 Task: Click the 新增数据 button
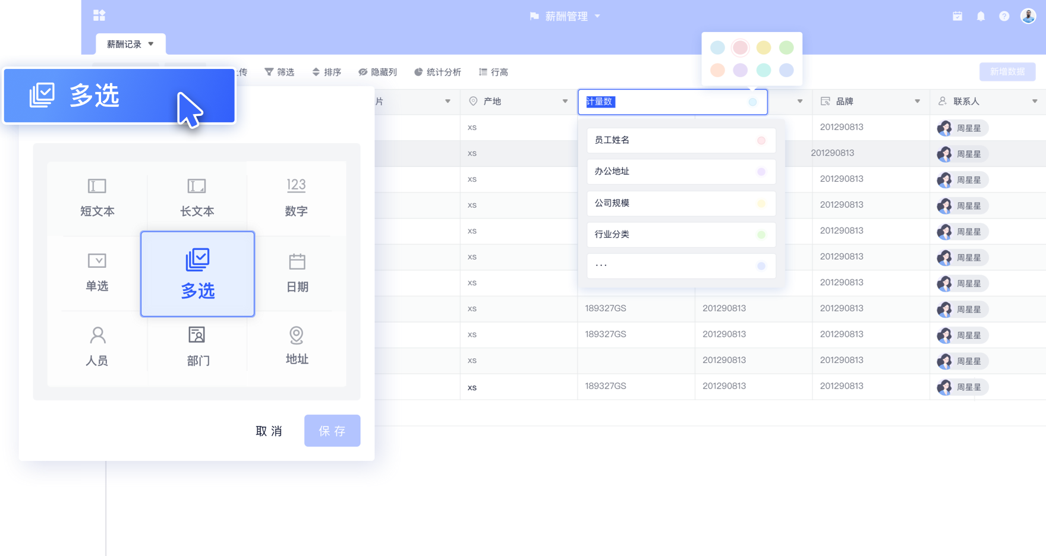pos(1007,72)
